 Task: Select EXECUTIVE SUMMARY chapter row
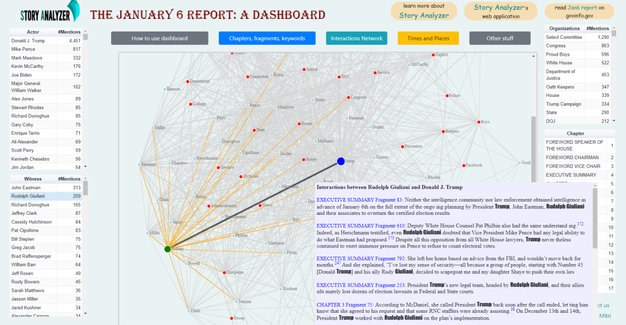pos(580,175)
